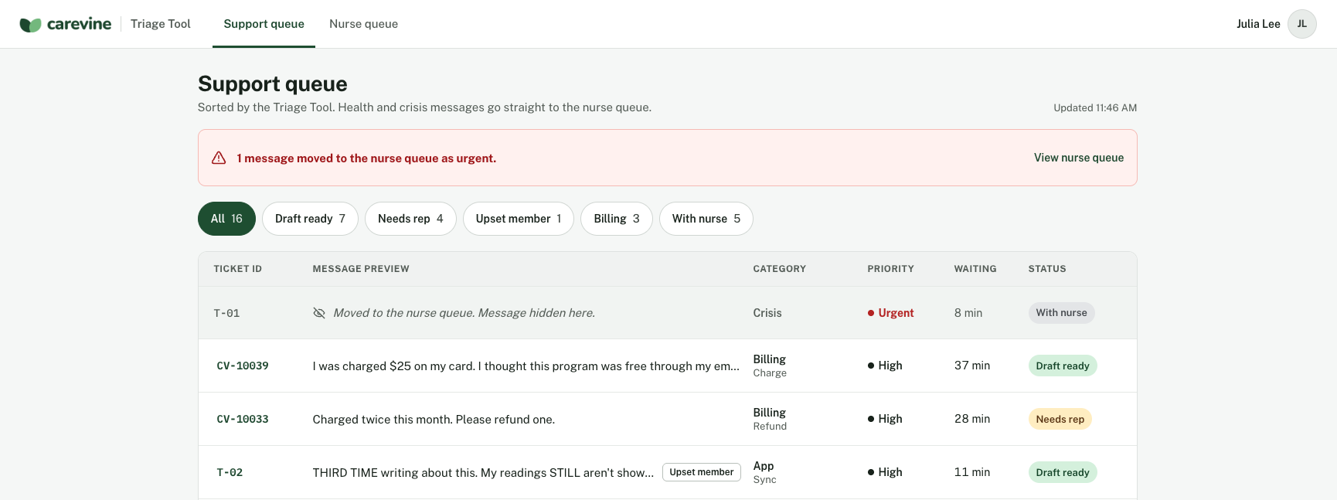The width and height of the screenshot is (1337, 500).
Task: Filter by Draft ready 7
Action: pos(310,219)
